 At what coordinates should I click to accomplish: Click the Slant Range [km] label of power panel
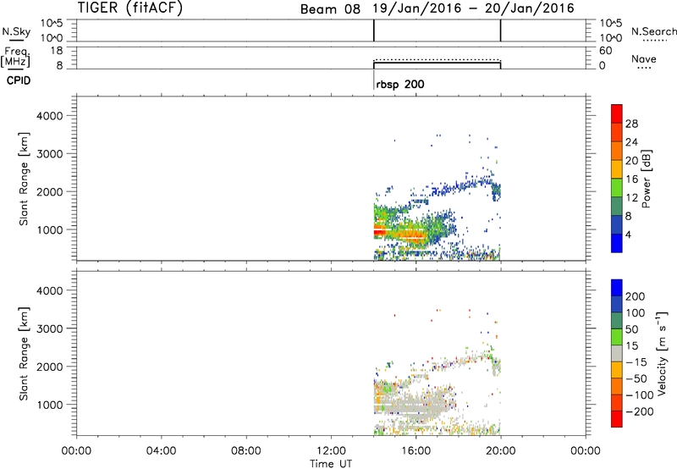(x=24, y=179)
